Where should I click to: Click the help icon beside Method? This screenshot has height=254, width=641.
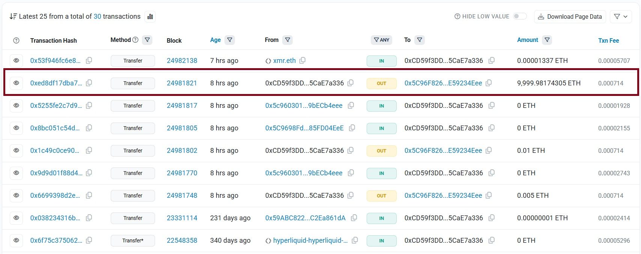click(135, 40)
